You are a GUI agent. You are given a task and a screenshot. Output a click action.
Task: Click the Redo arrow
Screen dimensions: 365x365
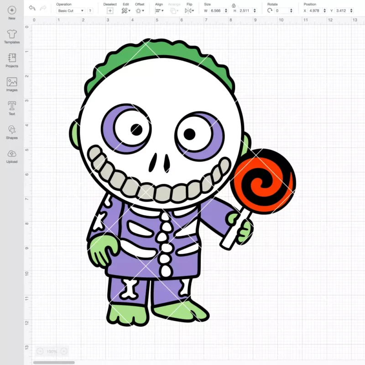tap(43, 8)
